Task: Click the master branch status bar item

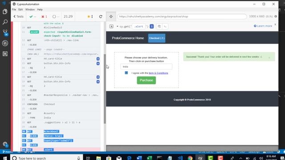Action: click(x=7, y=152)
